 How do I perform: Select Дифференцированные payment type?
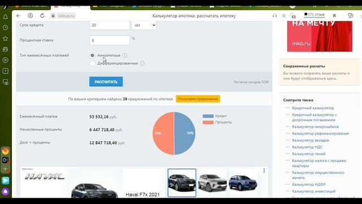point(92,63)
